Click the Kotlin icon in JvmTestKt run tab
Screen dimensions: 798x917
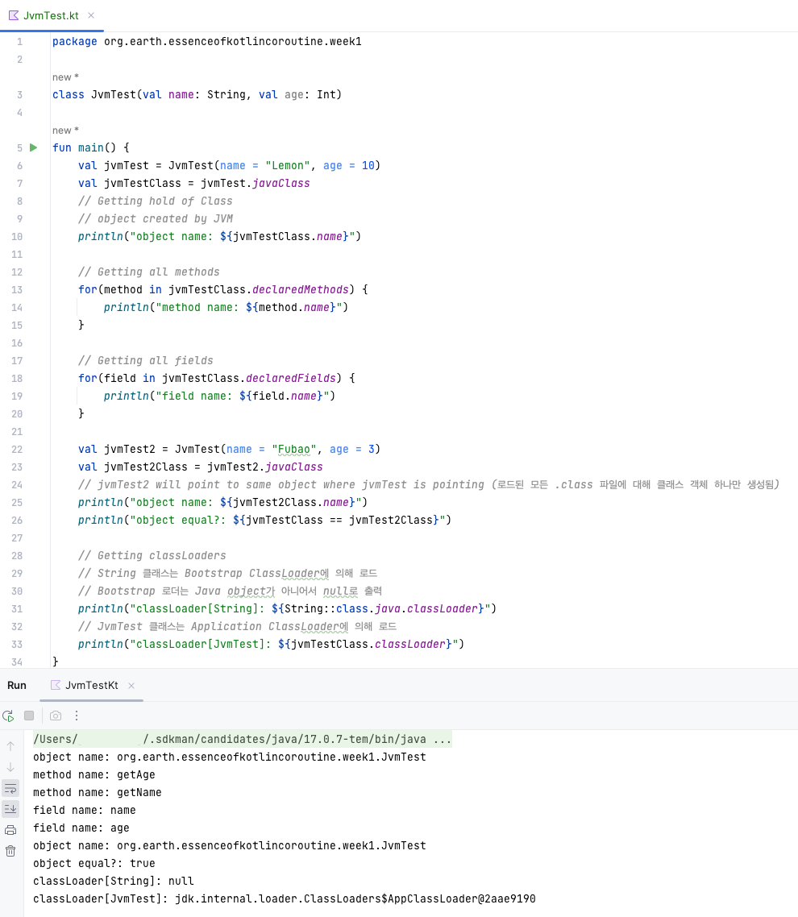(56, 686)
